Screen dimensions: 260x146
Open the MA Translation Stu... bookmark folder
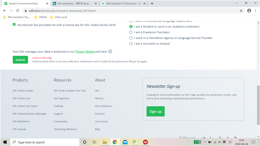point(17,17)
